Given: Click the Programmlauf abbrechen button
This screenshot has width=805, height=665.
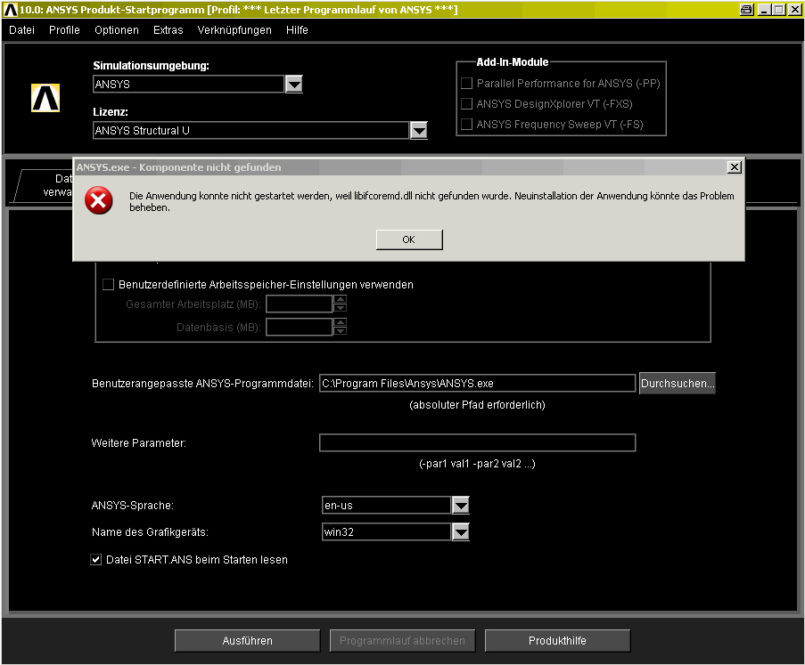Looking at the screenshot, I should (x=403, y=640).
